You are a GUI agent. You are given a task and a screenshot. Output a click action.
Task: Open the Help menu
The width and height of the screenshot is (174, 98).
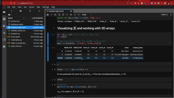(x=53, y=7)
